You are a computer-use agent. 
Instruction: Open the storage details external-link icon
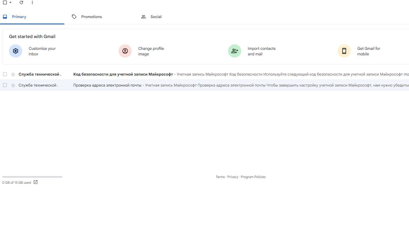pos(36,182)
